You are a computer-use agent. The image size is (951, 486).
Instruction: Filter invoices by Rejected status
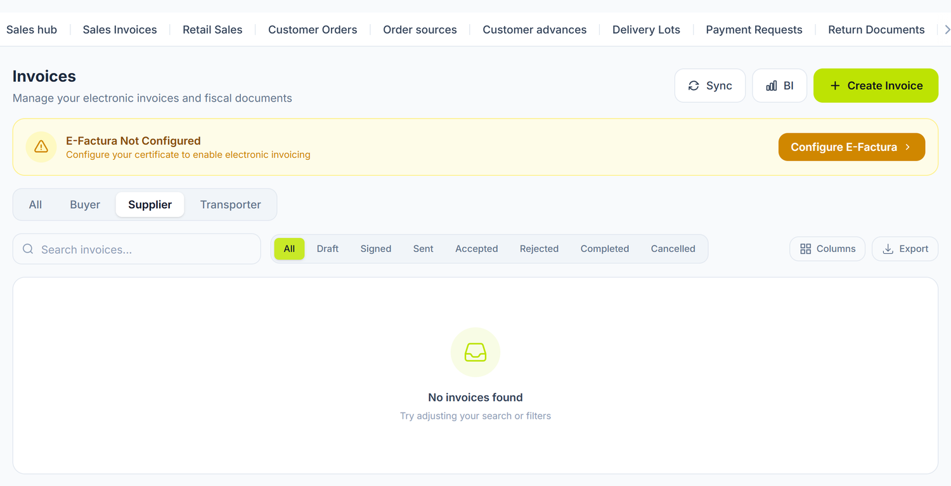click(x=539, y=249)
